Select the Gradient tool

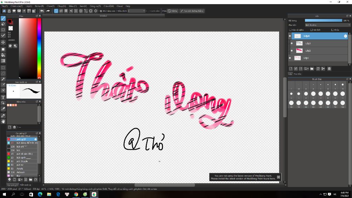coord(3,60)
